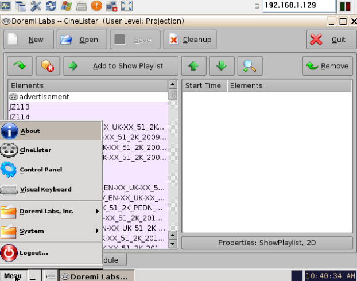Open Visual Keyboard from the menu
Screen dimensions: 357x281
51,189
